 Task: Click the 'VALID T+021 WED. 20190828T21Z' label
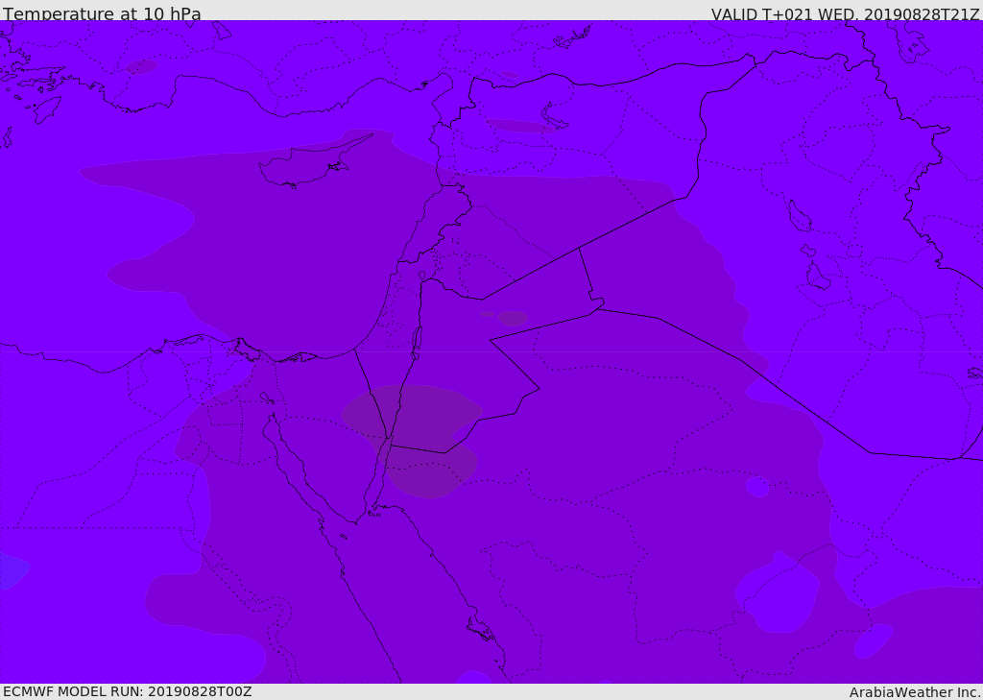[845, 13]
